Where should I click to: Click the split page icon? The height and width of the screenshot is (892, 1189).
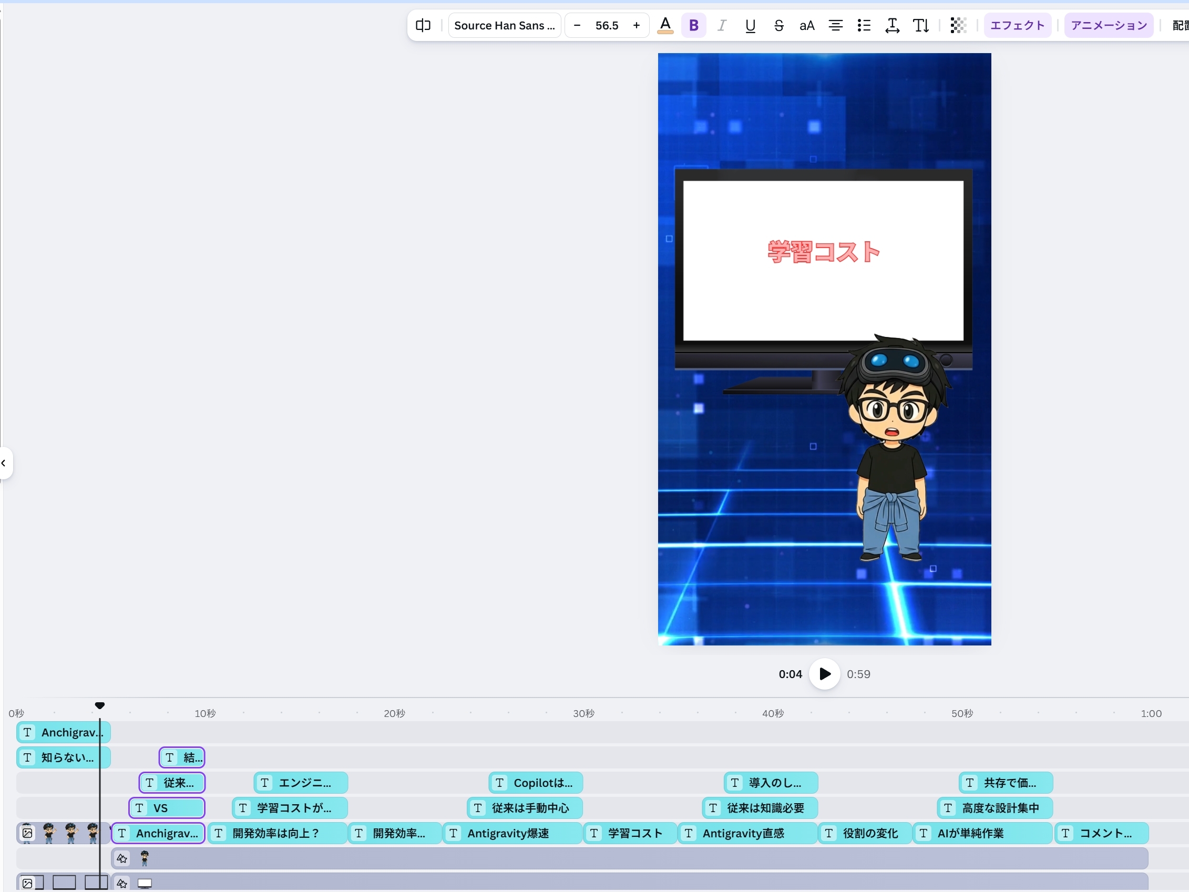click(x=423, y=25)
